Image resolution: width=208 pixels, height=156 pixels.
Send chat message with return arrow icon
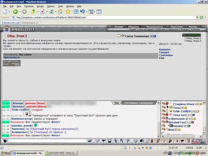(90, 141)
